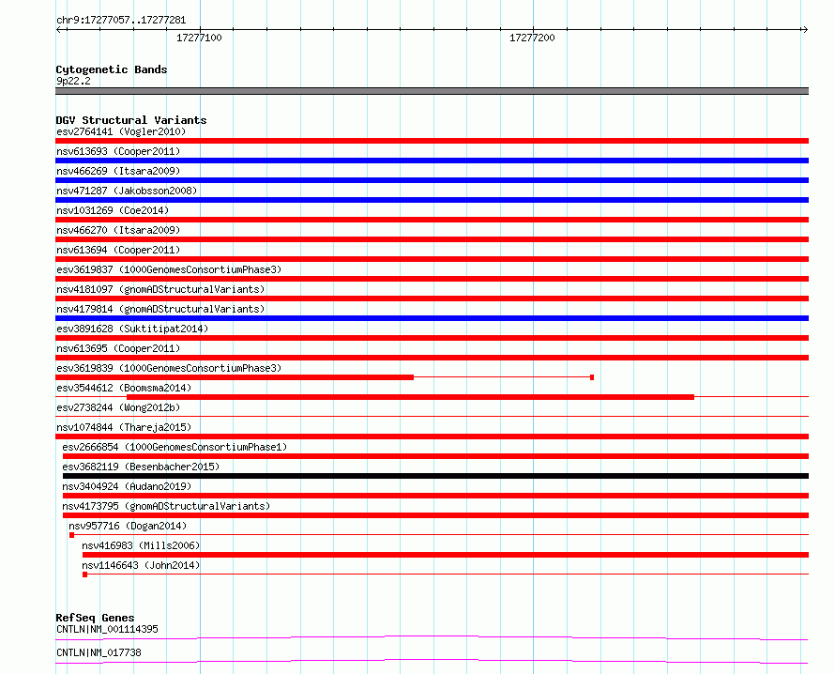Click the thick red bar of esv3544612
This screenshot has width=835, height=674.
pos(410,397)
